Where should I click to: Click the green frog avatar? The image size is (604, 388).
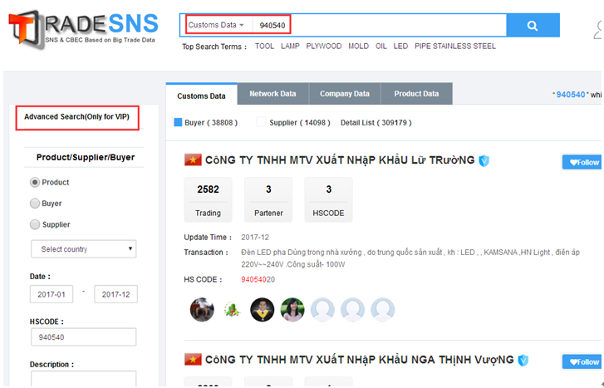pyautogui.click(x=232, y=310)
